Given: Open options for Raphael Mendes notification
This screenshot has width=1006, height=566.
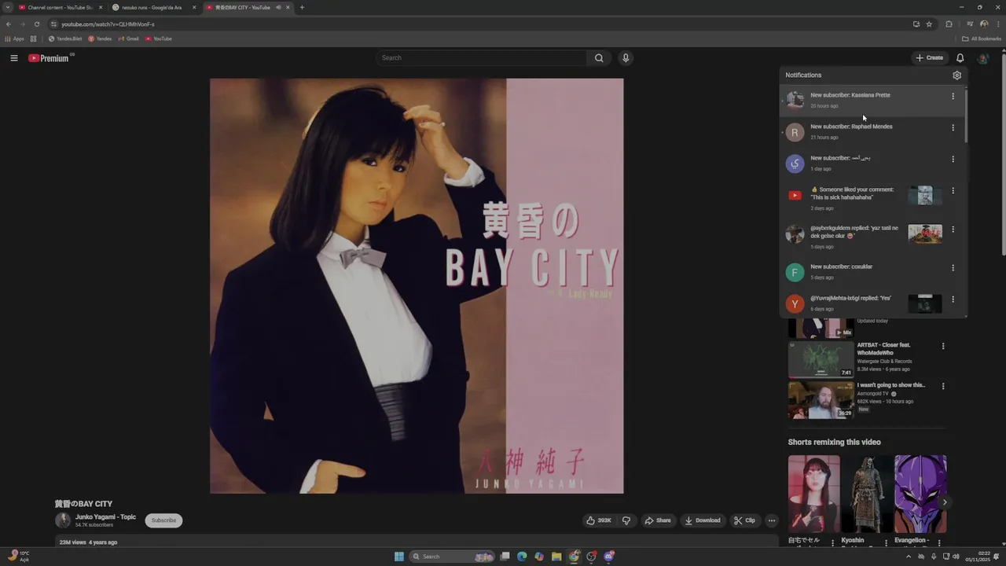Looking at the screenshot, I should [x=953, y=127].
